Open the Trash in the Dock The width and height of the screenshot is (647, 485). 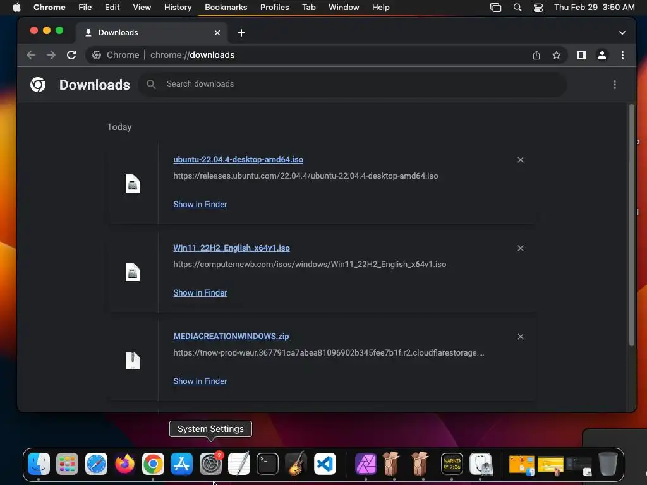(608, 464)
